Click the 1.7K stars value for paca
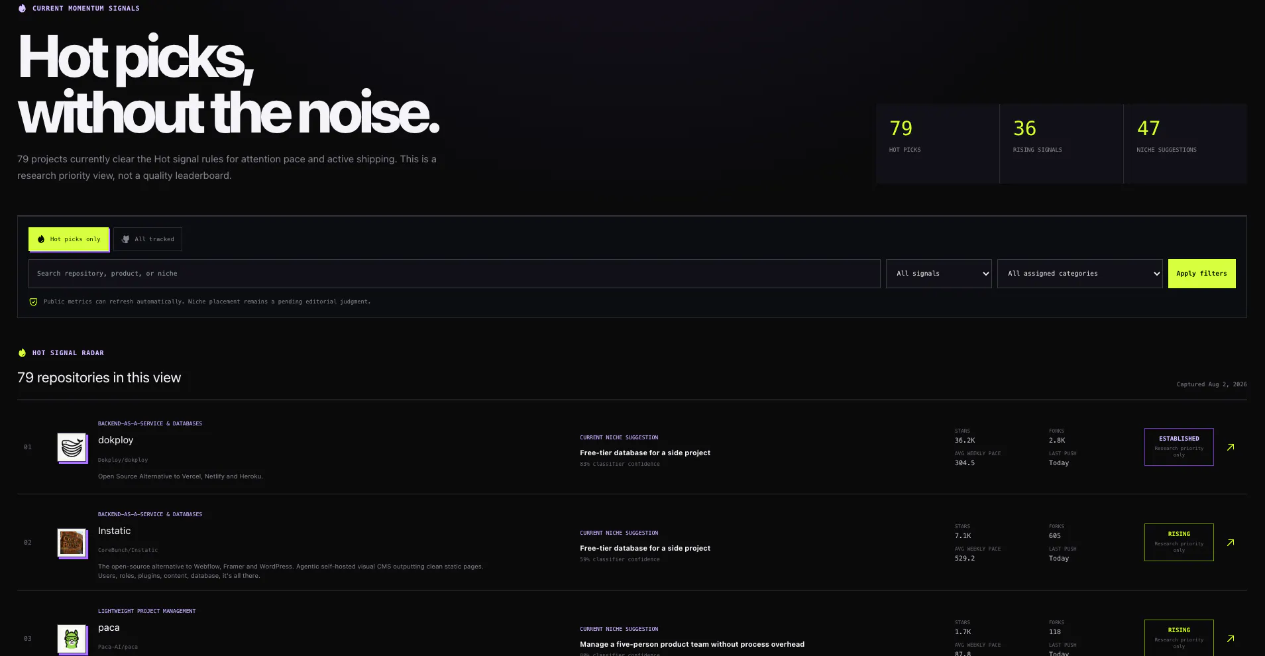Viewport: 1265px width, 656px height. coord(963,632)
